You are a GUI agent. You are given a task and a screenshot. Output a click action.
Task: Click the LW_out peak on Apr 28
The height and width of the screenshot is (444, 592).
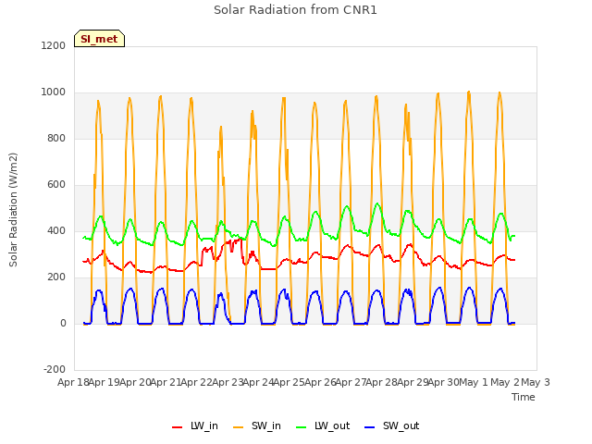click(377, 203)
